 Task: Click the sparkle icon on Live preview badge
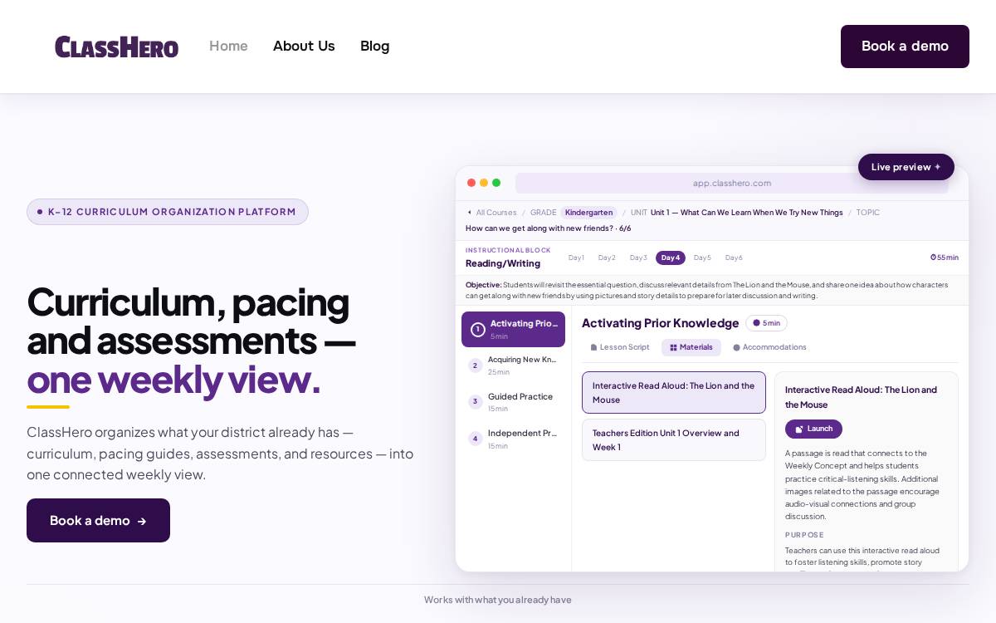click(x=938, y=167)
